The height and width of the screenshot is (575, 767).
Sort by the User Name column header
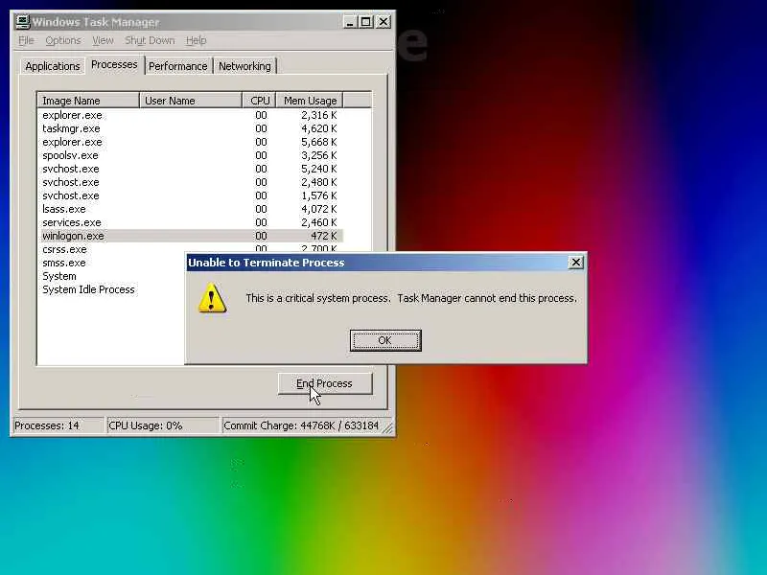pos(191,101)
